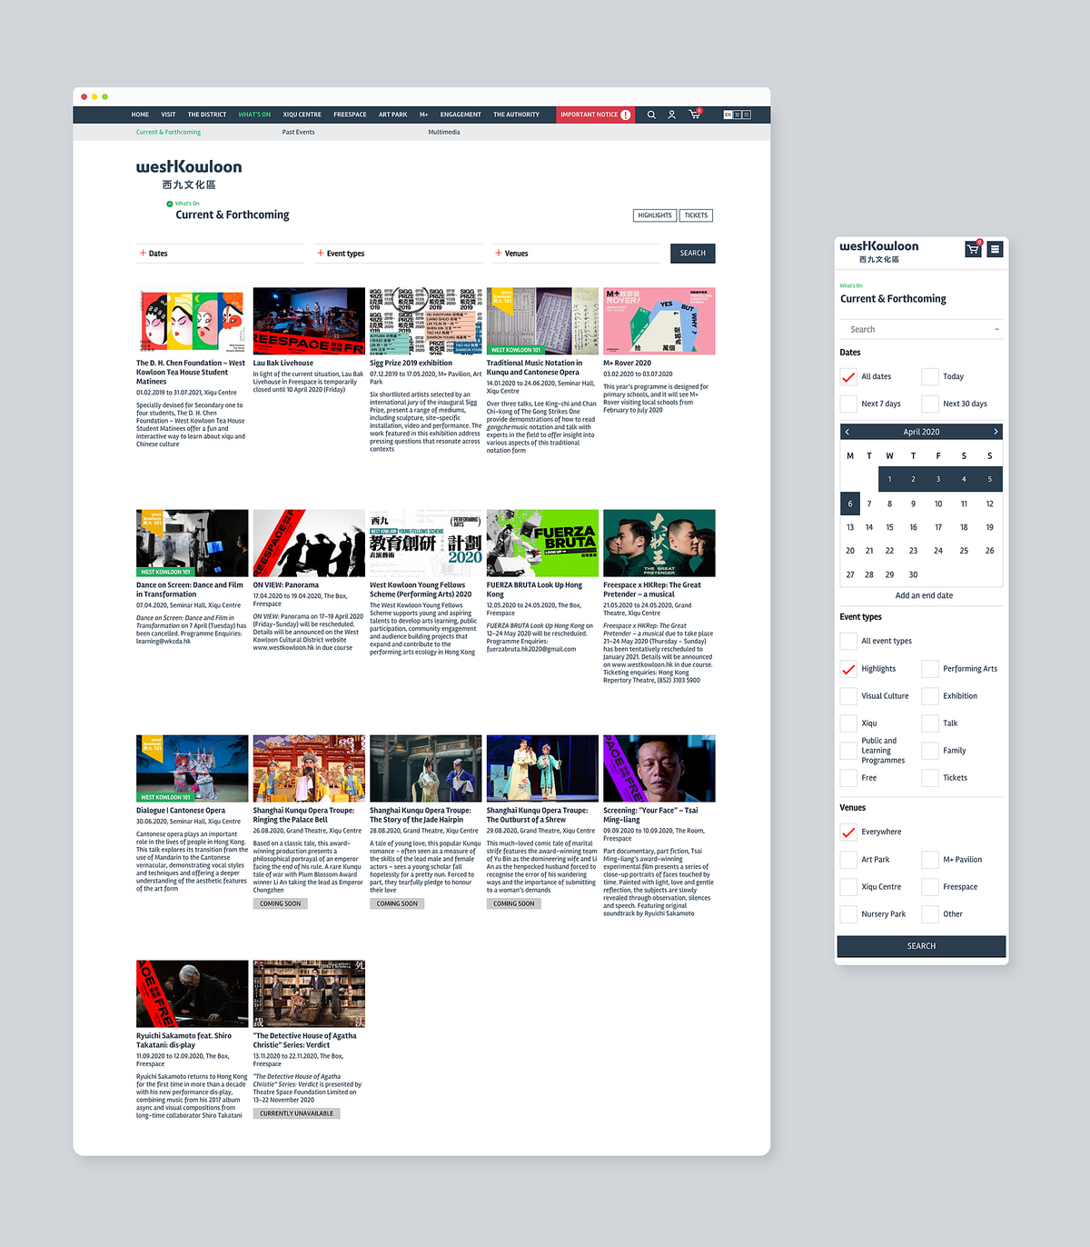Open THE DISTRICT menu item

click(x=207, y=115)
